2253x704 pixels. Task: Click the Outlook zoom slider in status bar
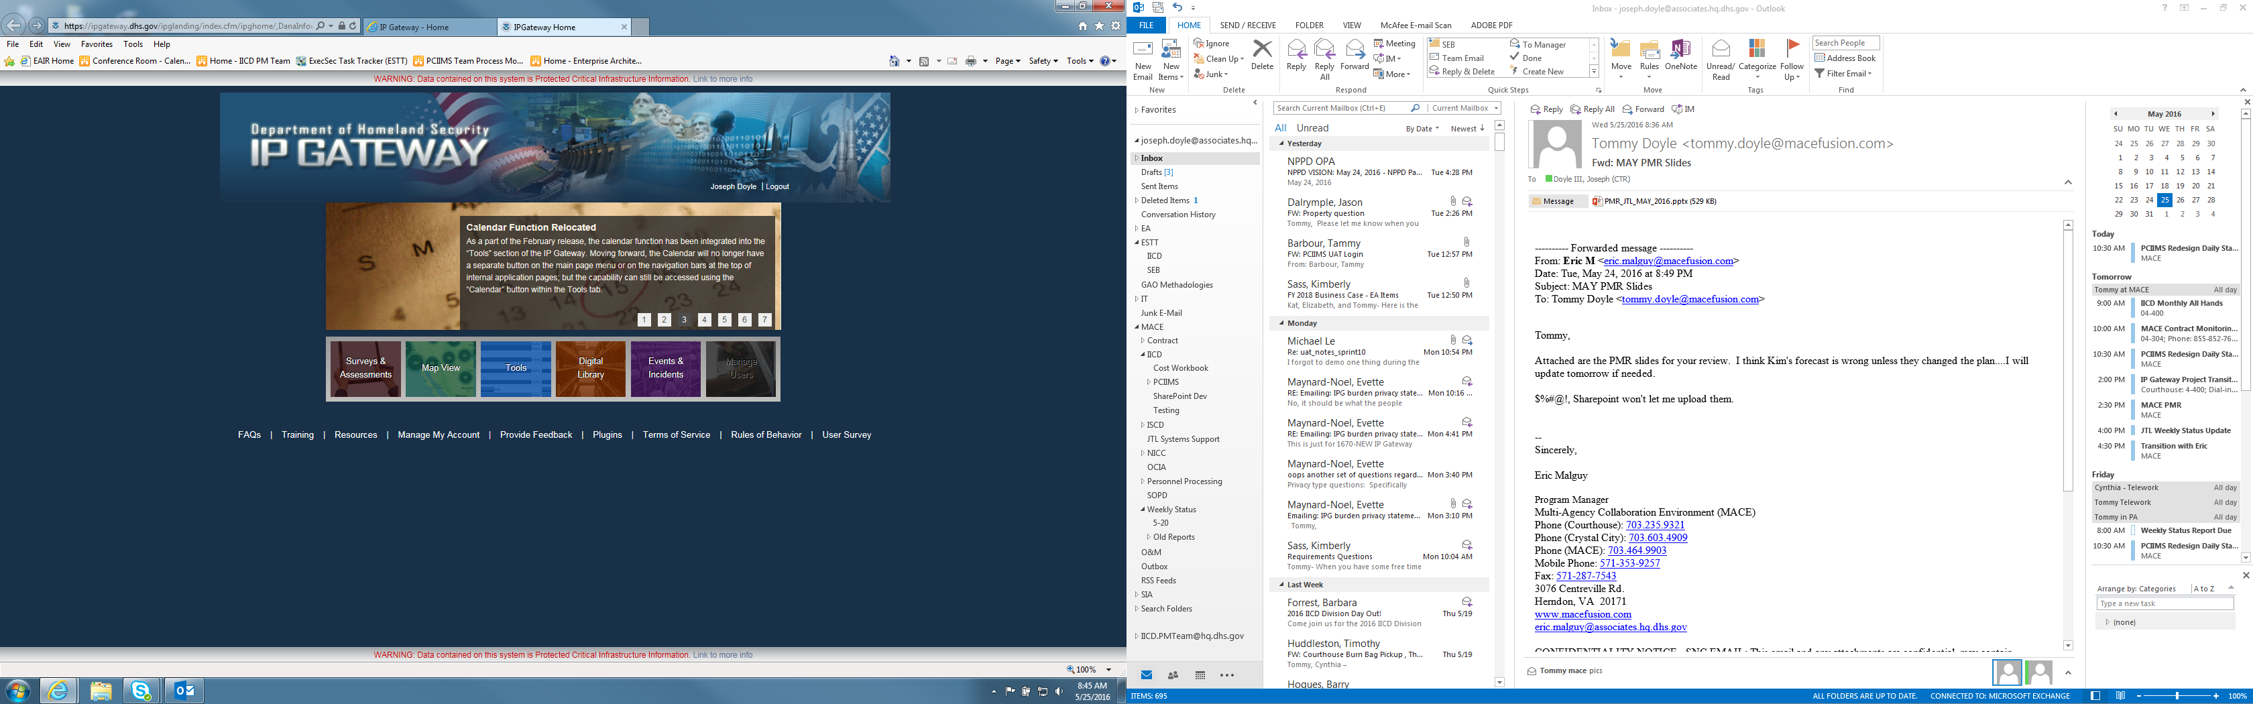2177,696
